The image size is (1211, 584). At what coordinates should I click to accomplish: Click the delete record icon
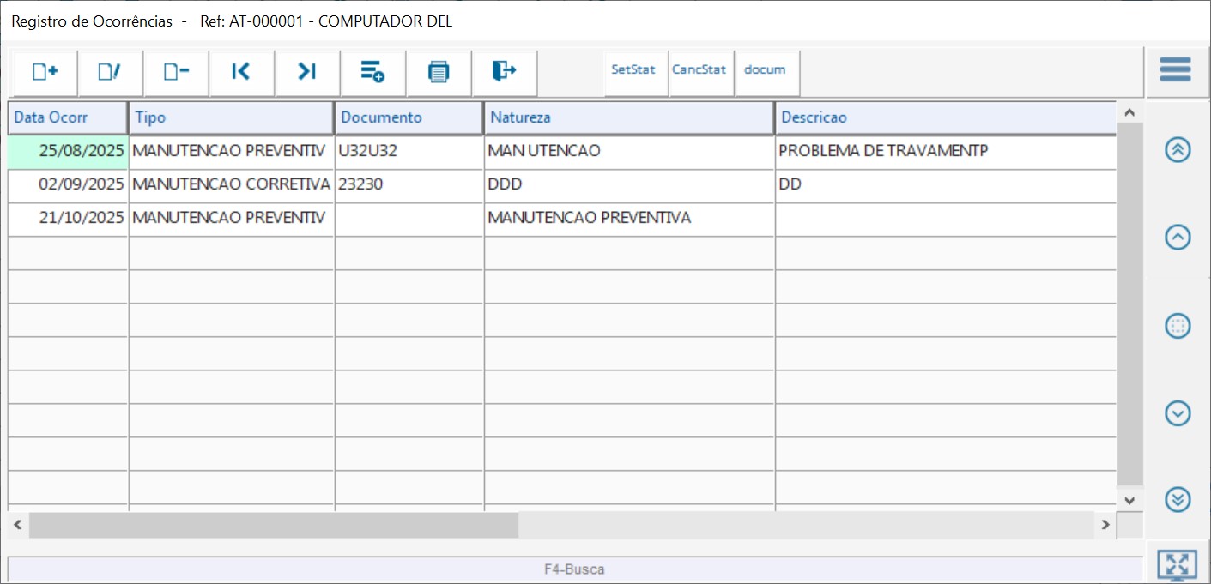point(176,72)
